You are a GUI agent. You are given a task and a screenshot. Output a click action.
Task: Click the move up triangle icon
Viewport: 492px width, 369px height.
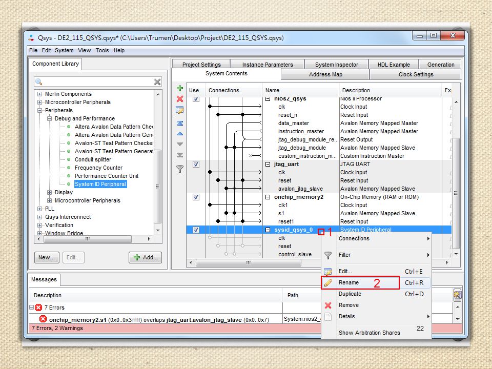(180, 134)
